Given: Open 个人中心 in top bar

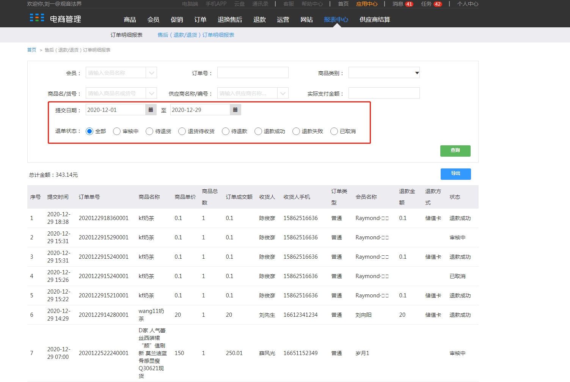Looking at the screenshot, I should [468, 4].
